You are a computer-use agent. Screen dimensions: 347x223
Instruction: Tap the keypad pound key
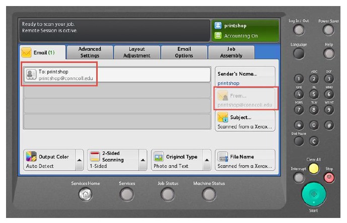329,125
